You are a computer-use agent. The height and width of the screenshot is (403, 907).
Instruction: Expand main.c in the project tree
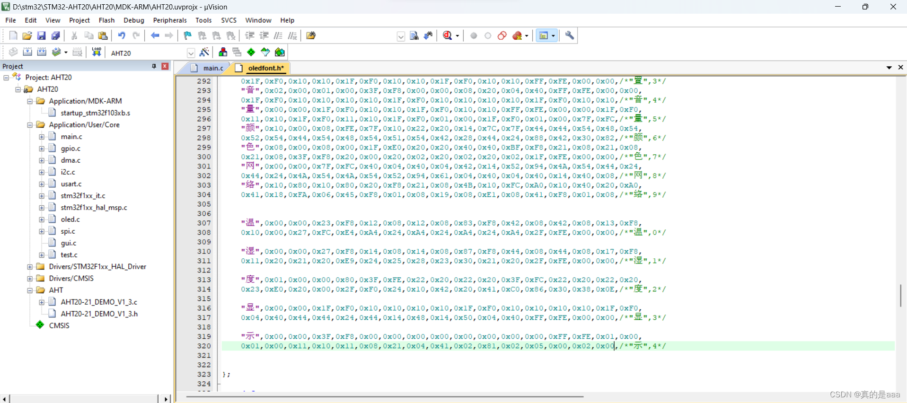42,137
